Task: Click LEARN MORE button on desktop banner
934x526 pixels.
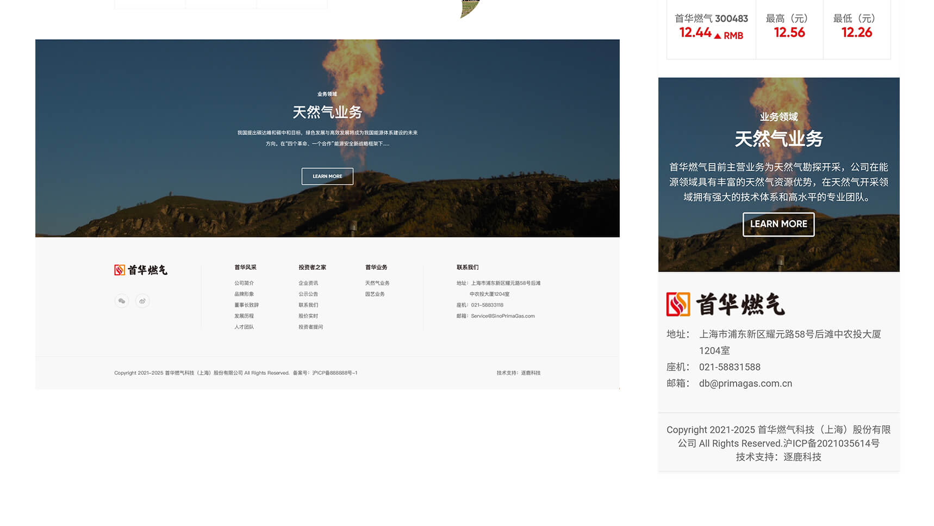Action: click(x=327, y=176)
